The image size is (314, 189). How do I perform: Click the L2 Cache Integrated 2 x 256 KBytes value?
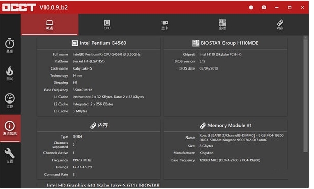(93, 104)
